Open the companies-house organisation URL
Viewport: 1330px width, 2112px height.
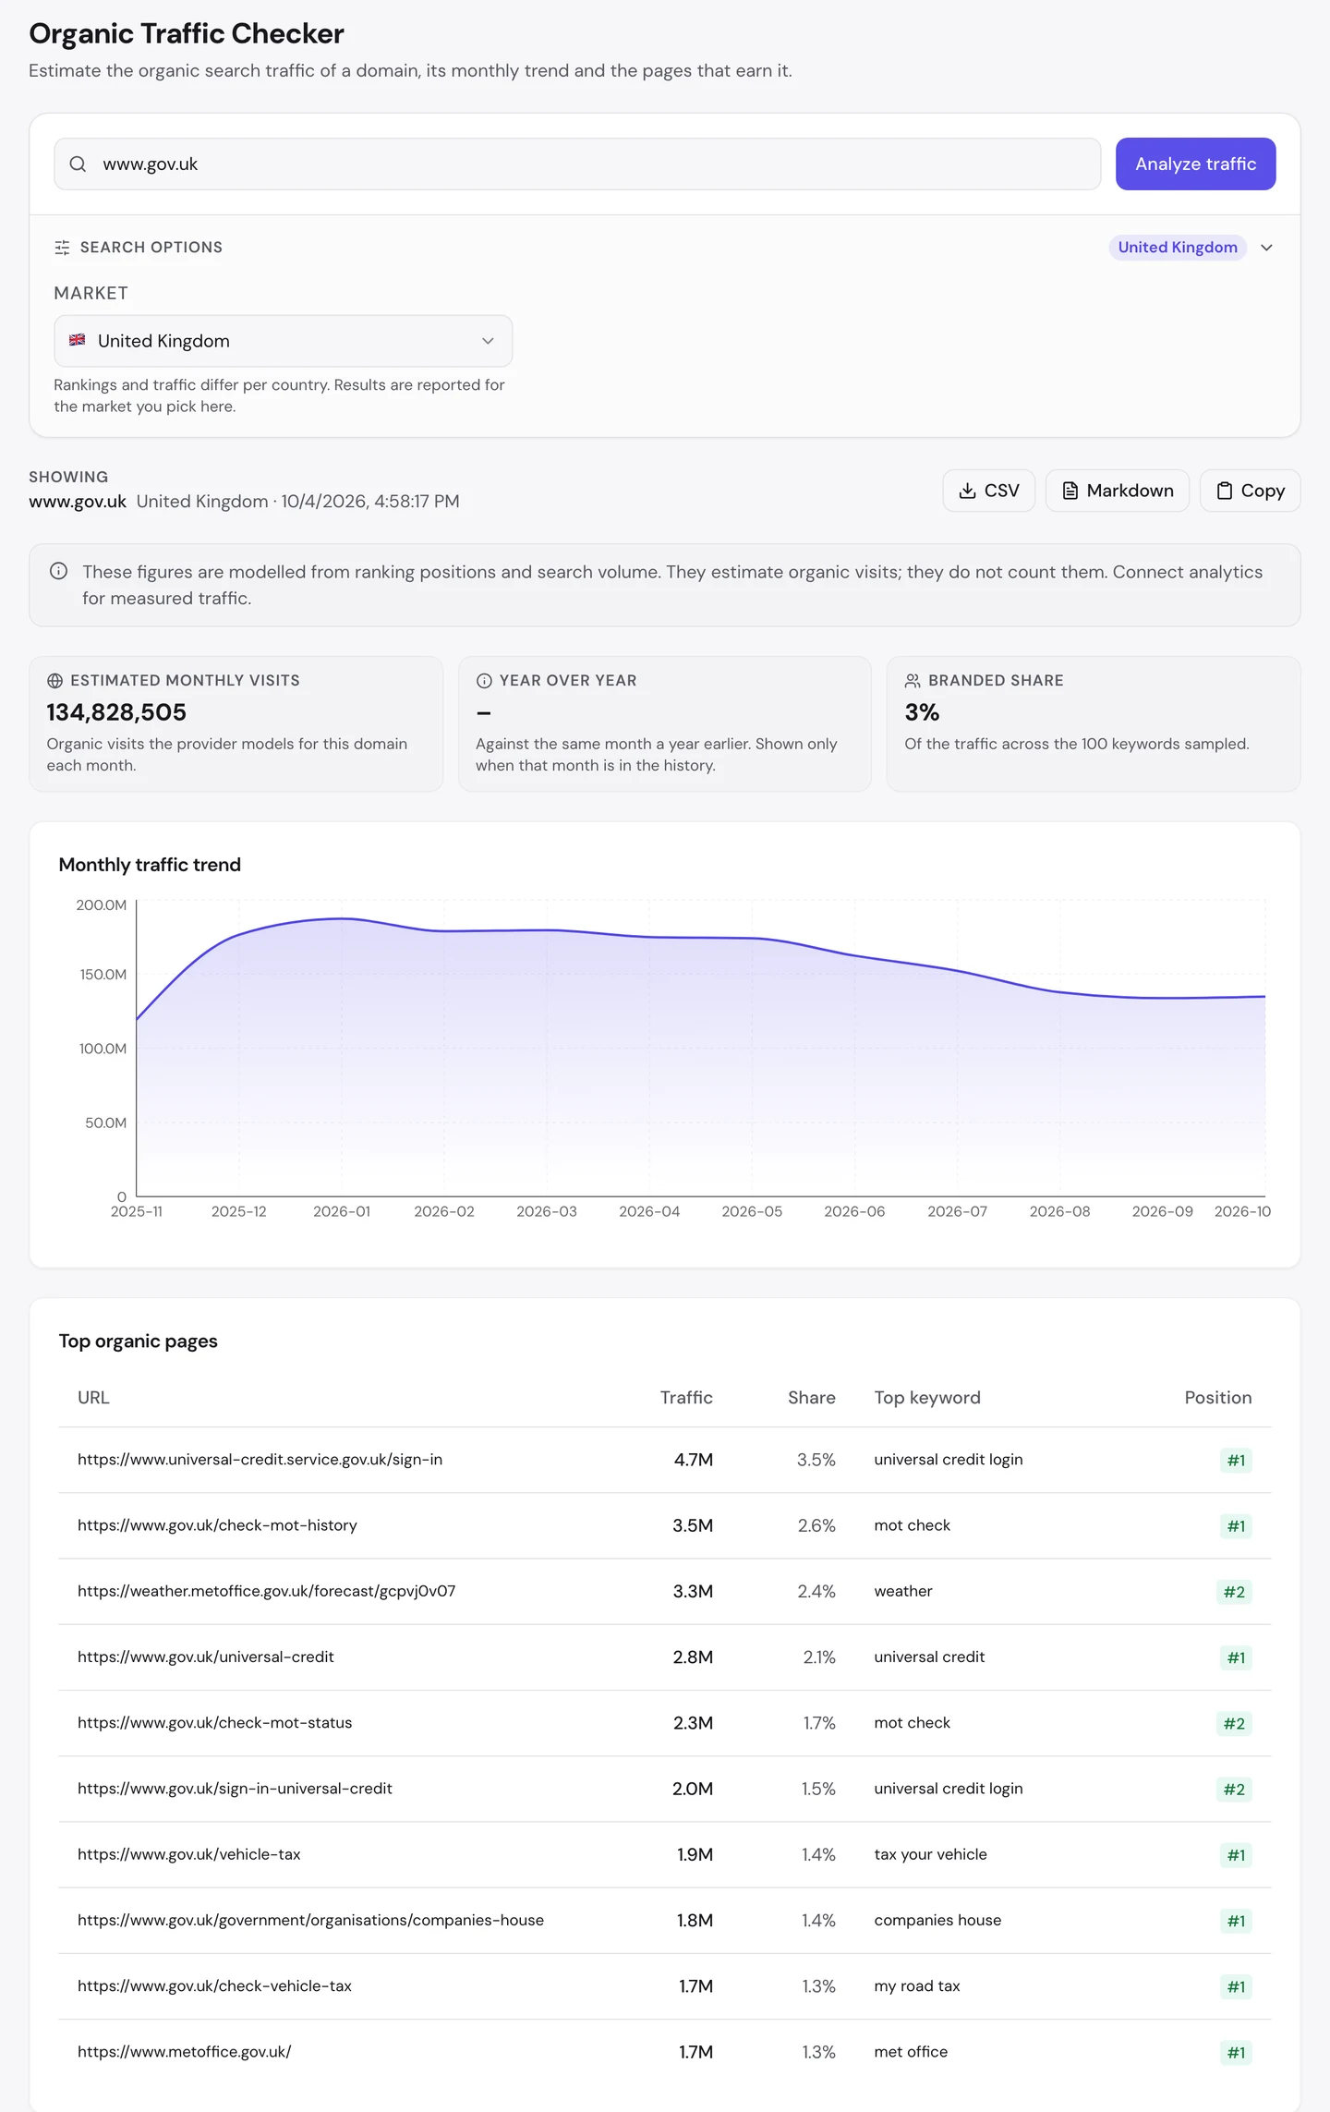310,1920
